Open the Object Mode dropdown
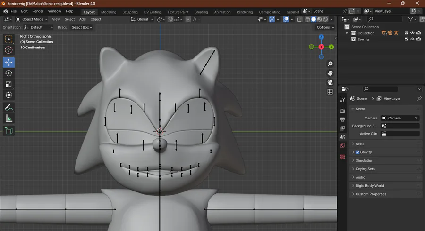 click(x=32, y=19)
